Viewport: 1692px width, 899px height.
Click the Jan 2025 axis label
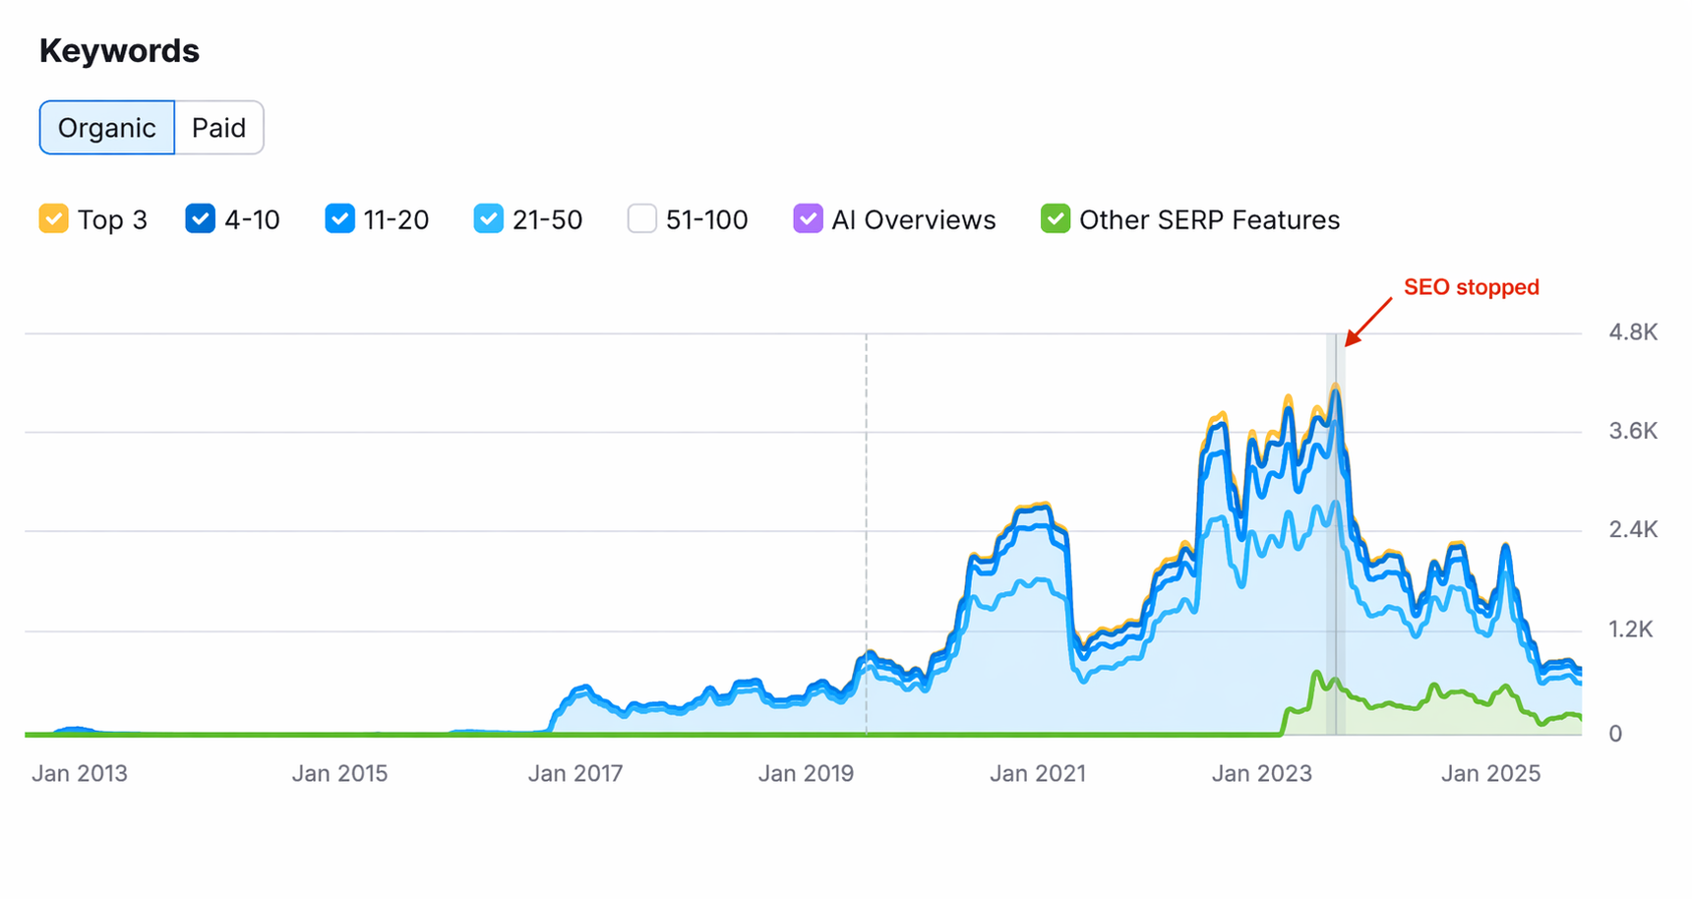1490,773
